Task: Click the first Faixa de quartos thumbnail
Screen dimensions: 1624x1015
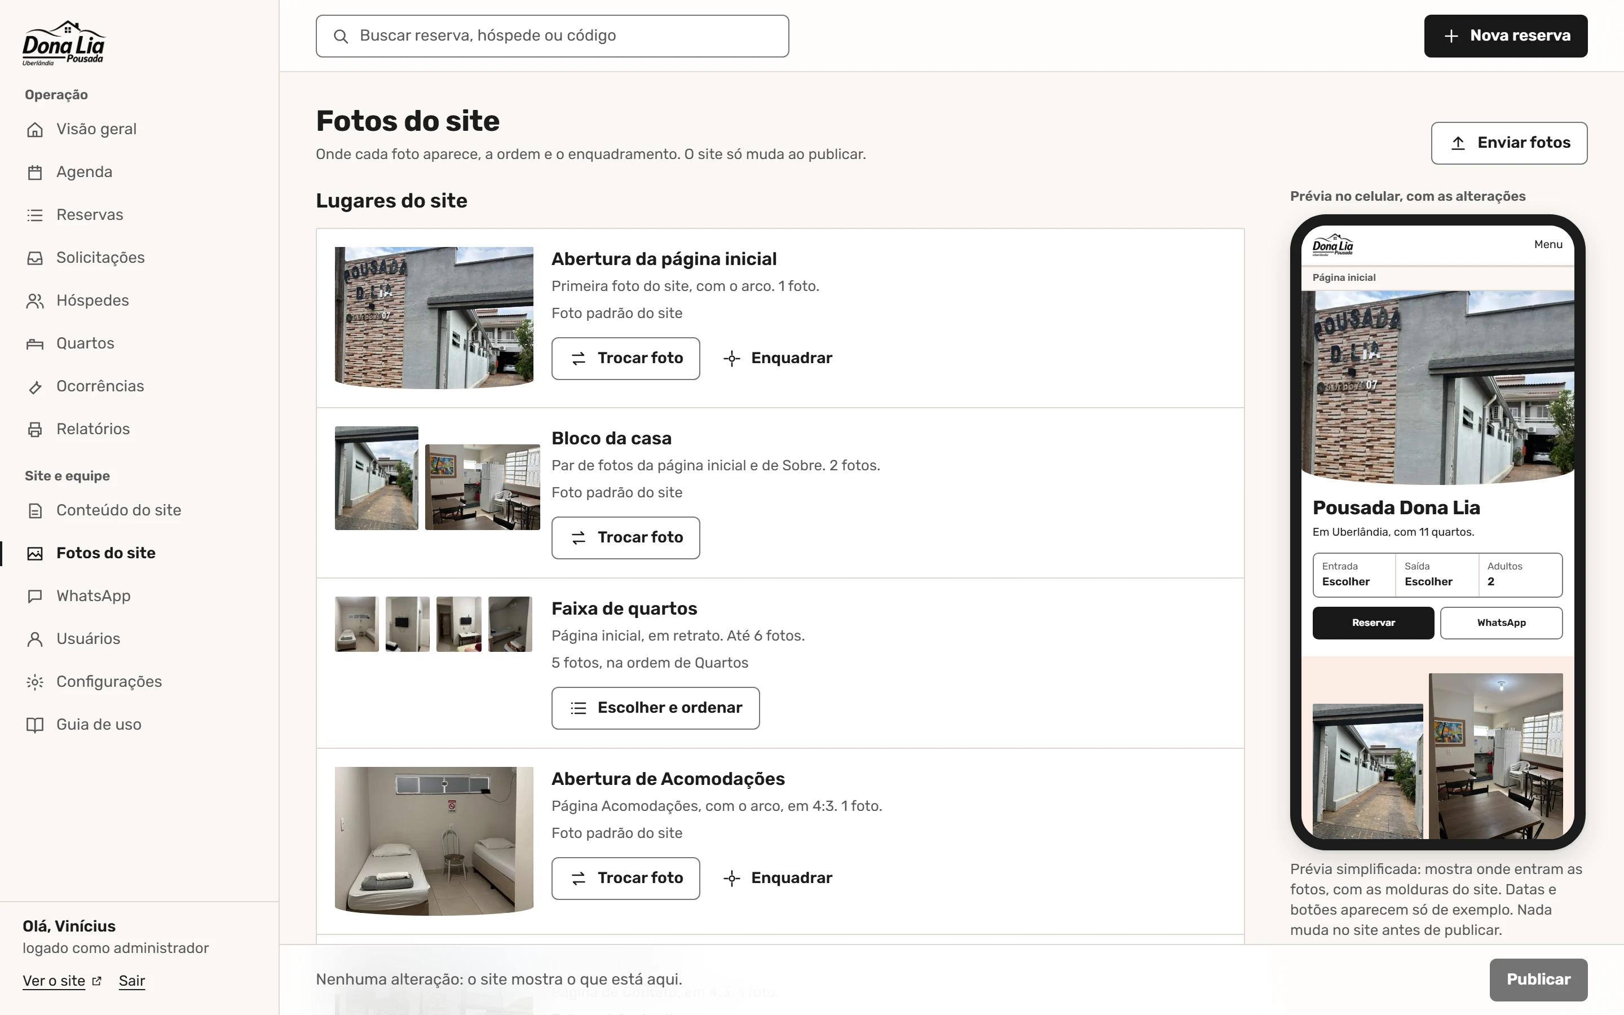Action: (x=357, y=624)
